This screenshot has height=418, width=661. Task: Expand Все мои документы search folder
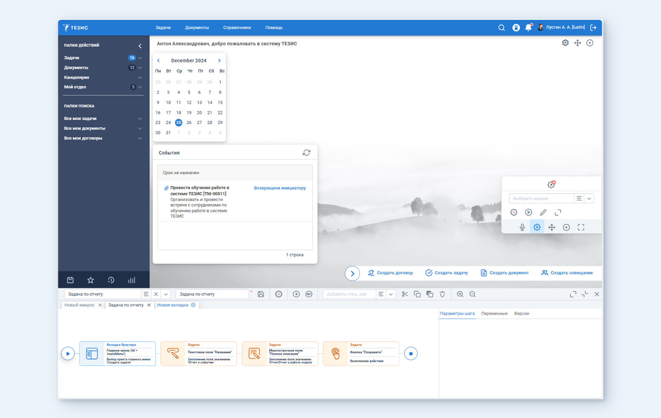pyautogui.click(x=140, y=128)
